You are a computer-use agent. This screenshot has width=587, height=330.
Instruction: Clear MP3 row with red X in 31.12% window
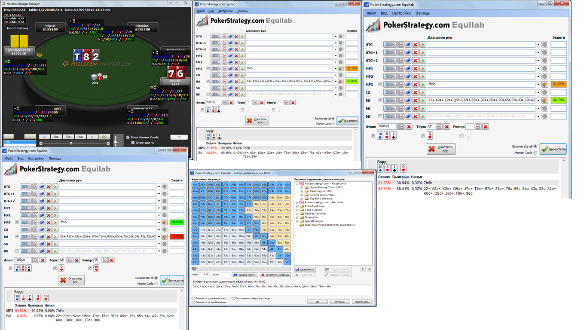tap(236, 68)
